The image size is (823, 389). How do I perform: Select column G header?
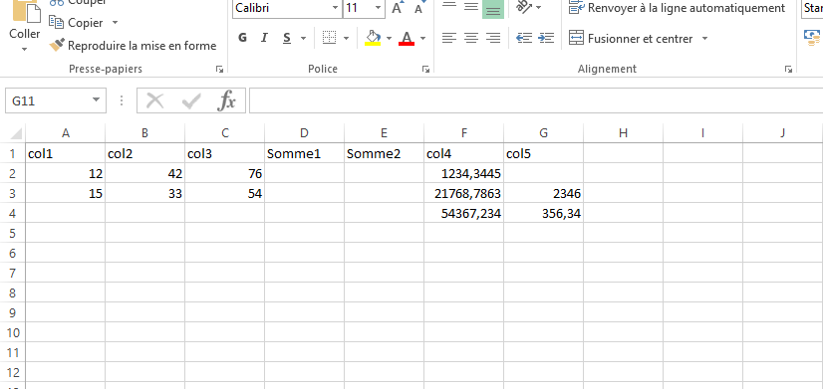[x=543, y=133]
